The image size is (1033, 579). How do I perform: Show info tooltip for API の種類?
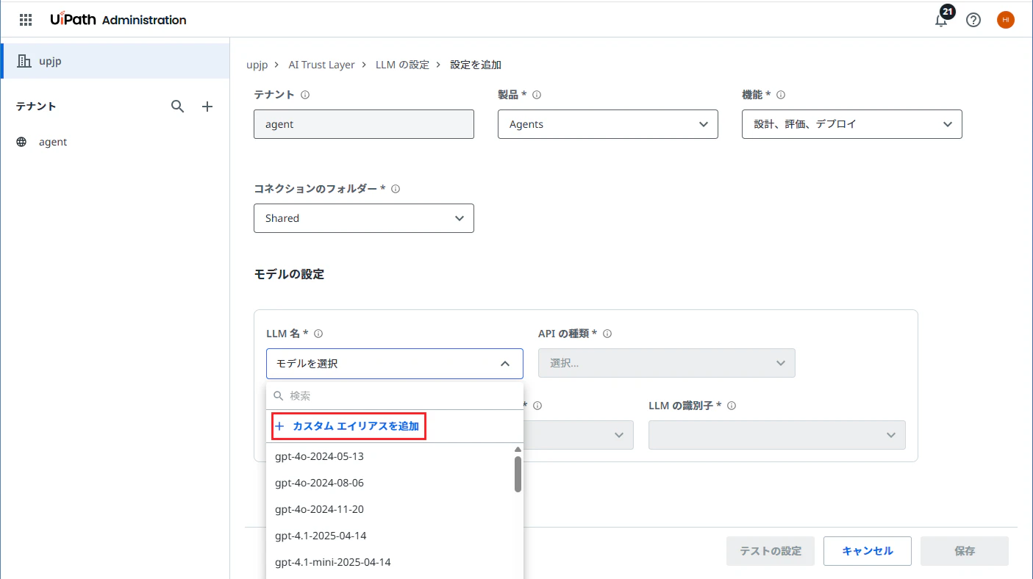(607, 334)
